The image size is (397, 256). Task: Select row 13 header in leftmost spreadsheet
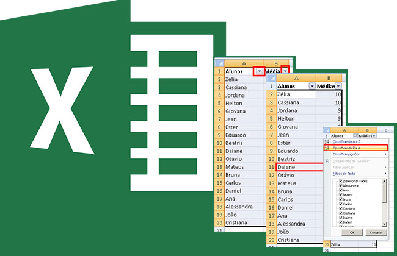[x=219, y=167]
